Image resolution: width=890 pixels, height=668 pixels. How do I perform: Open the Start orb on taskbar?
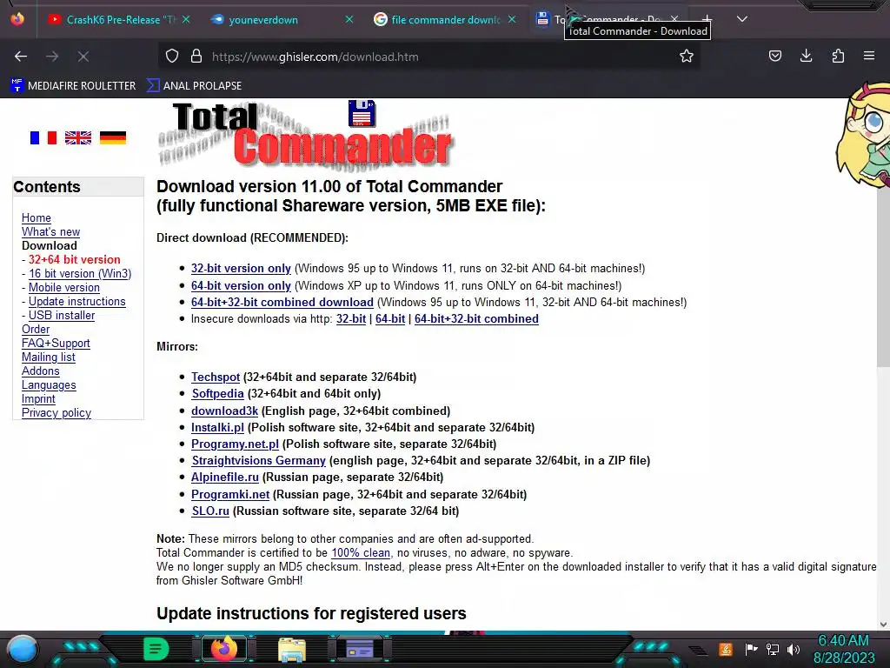(22, 649)
